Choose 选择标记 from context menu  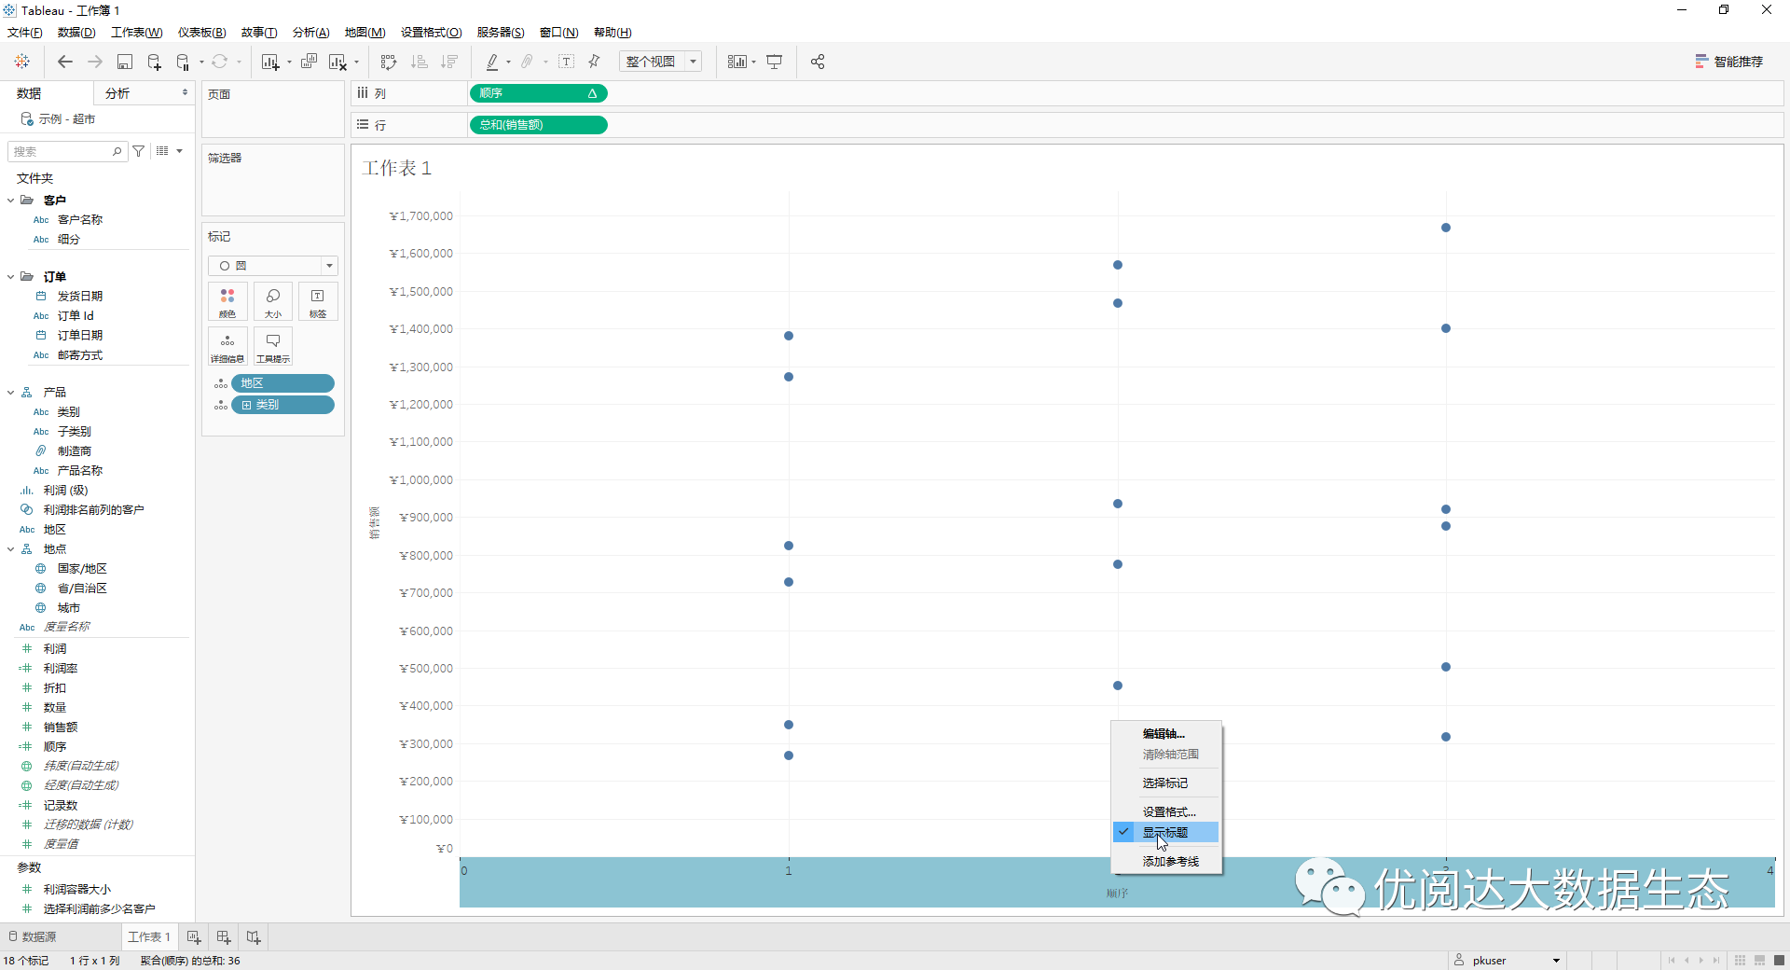coord(1166,783)
